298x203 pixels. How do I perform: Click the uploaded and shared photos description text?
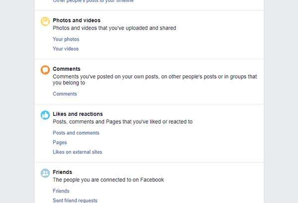(114, 28)
